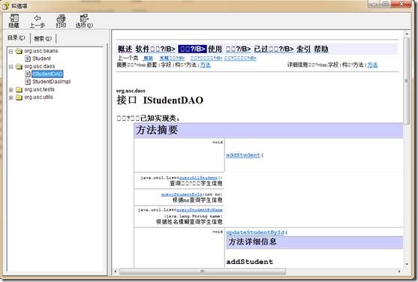Select the Student tree item

pyautogui.click(x=41, y=58)
